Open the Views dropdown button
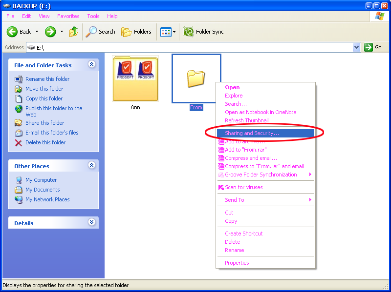391x292 pixels. [x=168, y=32]
